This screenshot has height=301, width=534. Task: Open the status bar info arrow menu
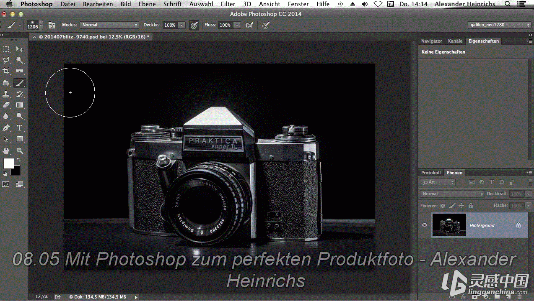pos(136,297)
